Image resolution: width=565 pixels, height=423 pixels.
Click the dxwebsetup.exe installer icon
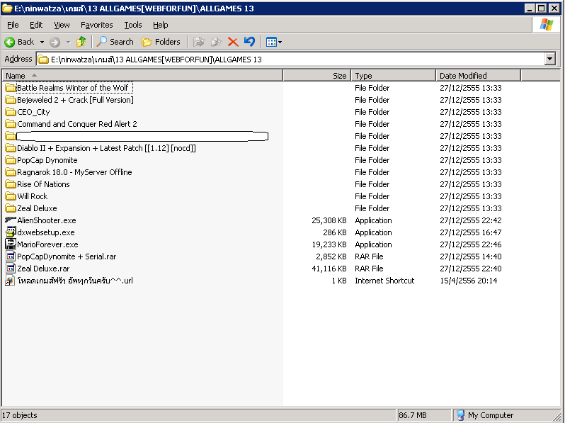[11, 232]
